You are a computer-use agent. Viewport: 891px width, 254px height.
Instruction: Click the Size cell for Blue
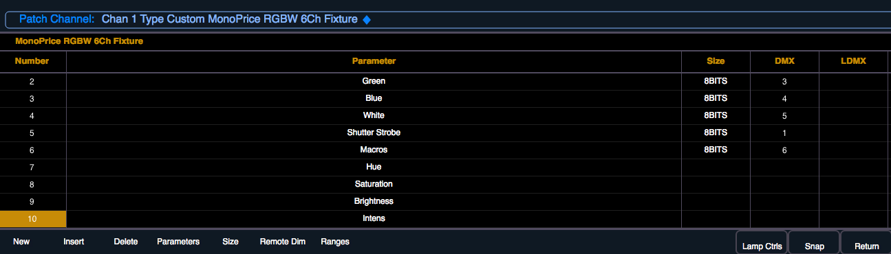coord(716,98)
